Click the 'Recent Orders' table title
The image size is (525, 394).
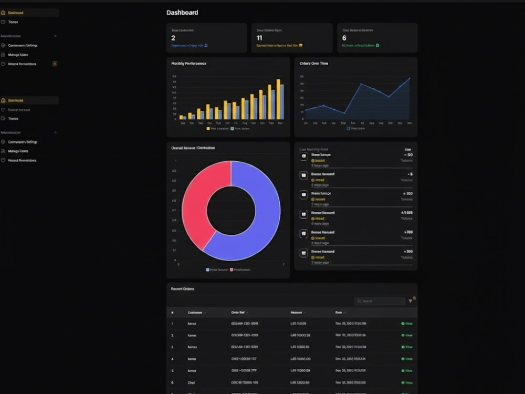[183, 289]
